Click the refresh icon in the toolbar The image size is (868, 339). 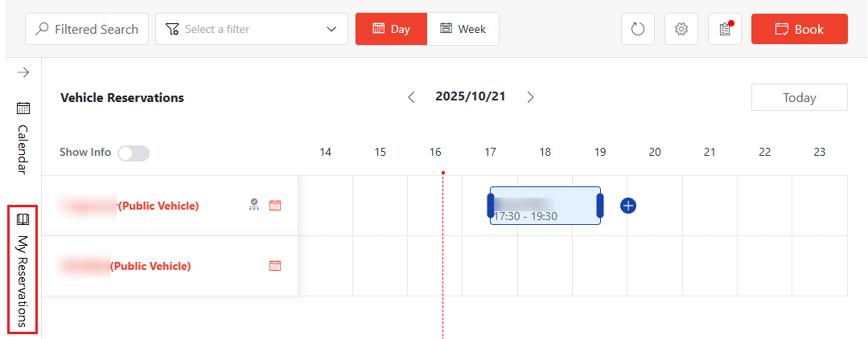click(638, 30)
